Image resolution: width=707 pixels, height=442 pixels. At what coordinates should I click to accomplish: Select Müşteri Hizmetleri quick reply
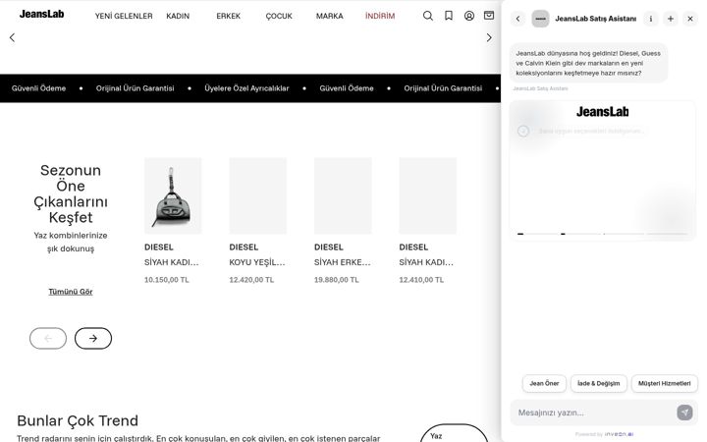[x=664, y=383]
